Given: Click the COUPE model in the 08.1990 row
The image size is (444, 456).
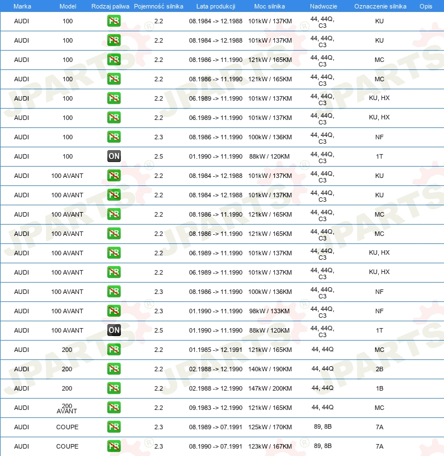Looking at the screenshot, I should 68,446.
